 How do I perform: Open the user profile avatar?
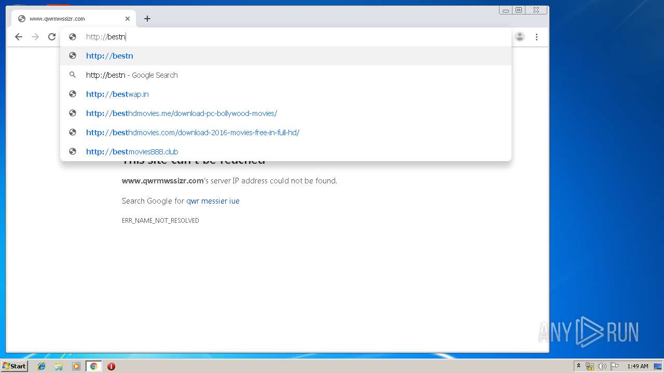520,37
